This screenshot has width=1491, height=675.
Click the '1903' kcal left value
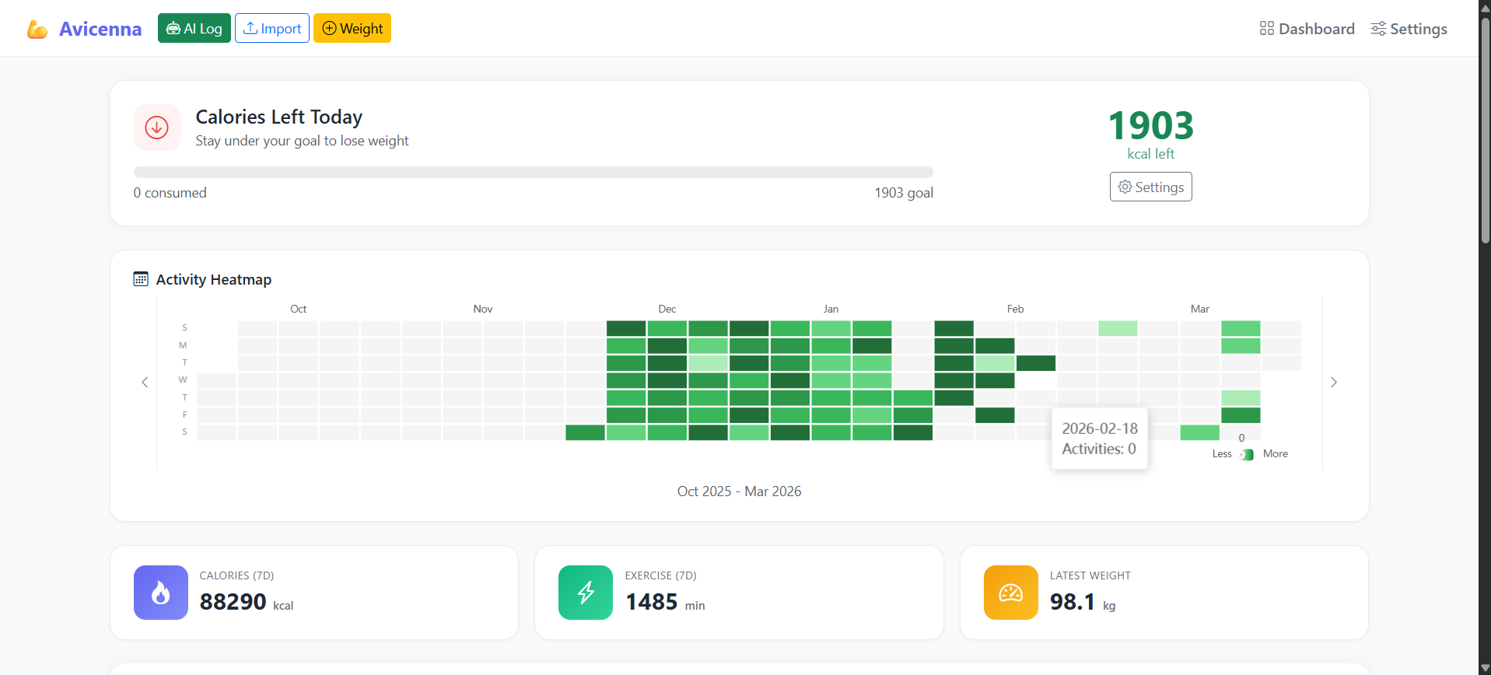coord(1150,125)
